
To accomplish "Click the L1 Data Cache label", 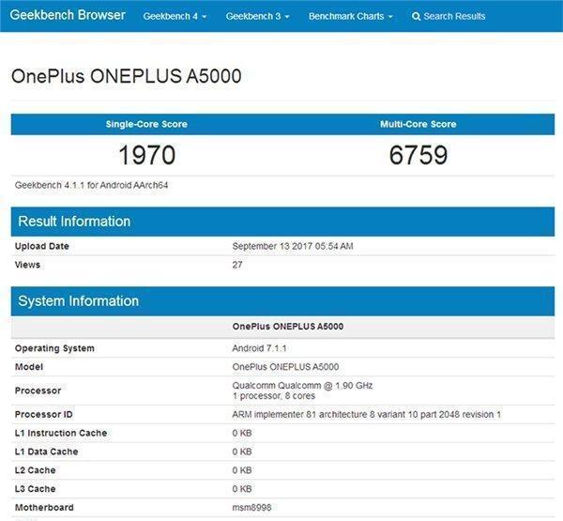I will [46, 452].
